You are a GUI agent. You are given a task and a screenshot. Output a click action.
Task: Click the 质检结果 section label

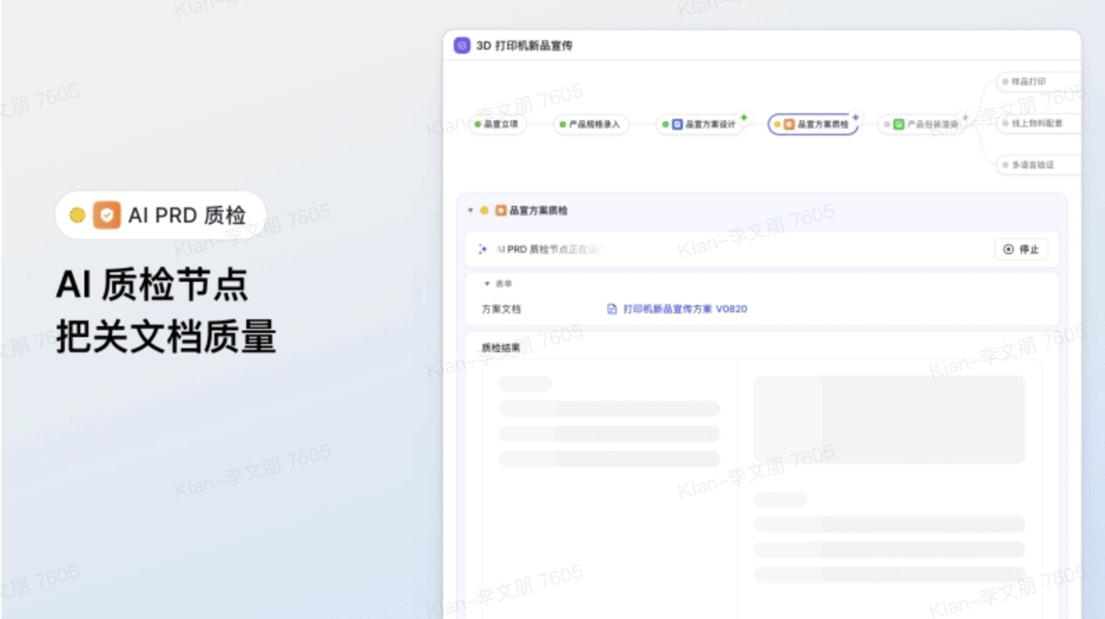point(501,347)
